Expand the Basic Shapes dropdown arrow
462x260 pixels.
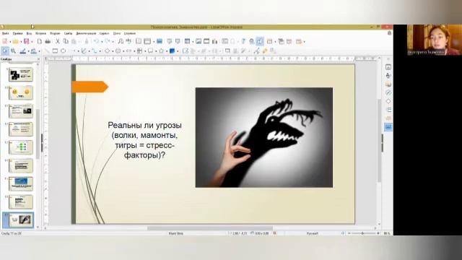tap(113, 51)
